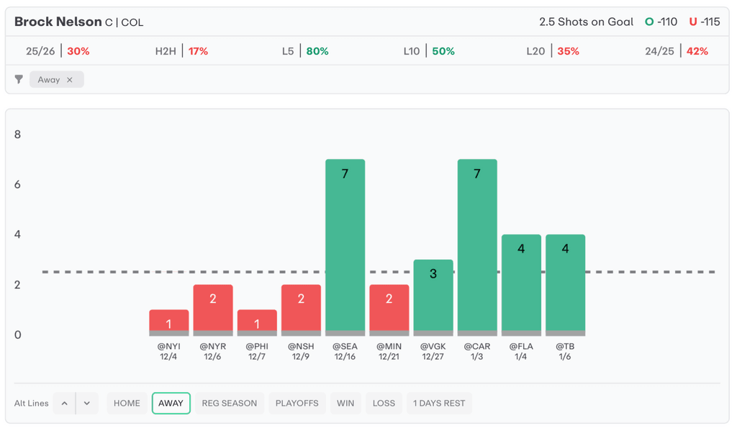Screen dimensions: 737x436
Task: Click the @CAR 1/3 bar showing 7
Action: pos(477,245)
